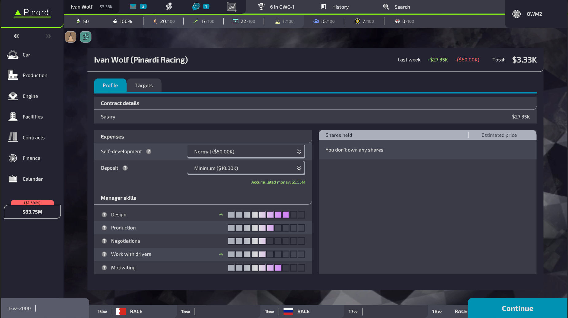This screenshot has height=318, width=568.
Task: Switch to the Targets tab
Action: coord(144,85)
